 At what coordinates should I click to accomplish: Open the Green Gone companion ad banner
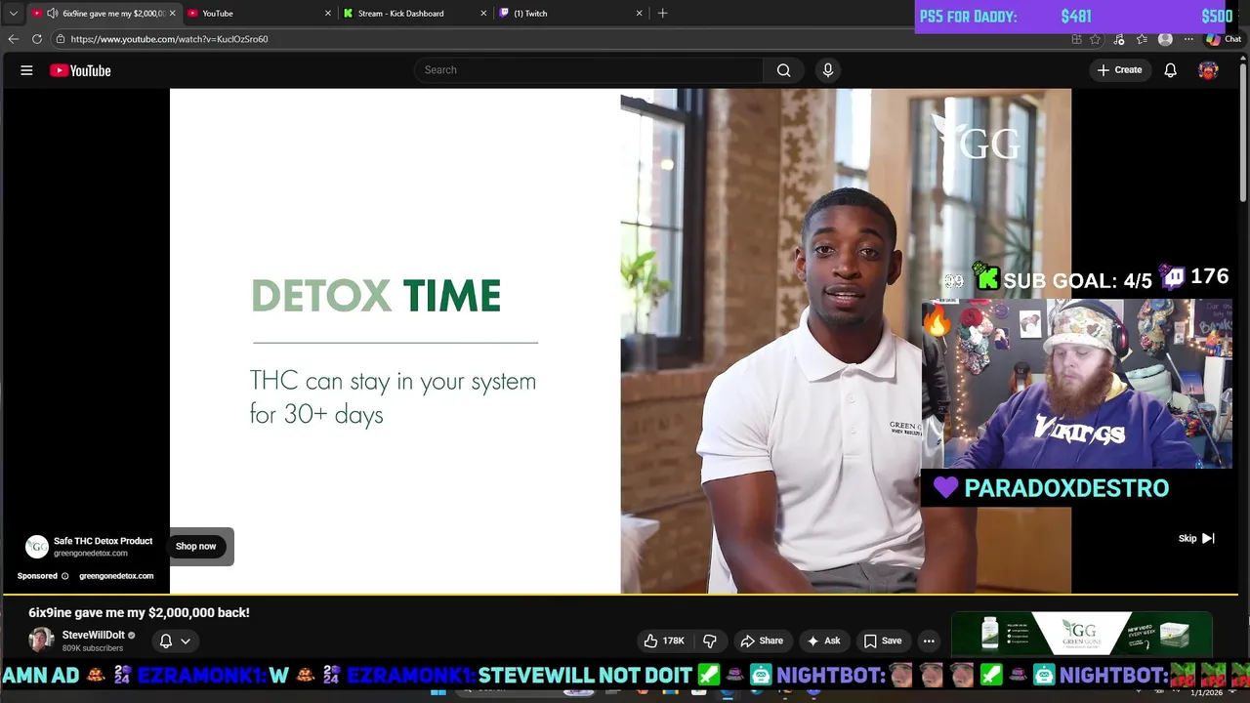pyautogui.click(x=1082, y=635)
